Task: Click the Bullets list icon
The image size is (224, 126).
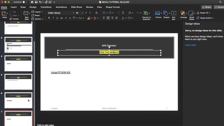Action: pyautogui.click(x=104, y=13)
